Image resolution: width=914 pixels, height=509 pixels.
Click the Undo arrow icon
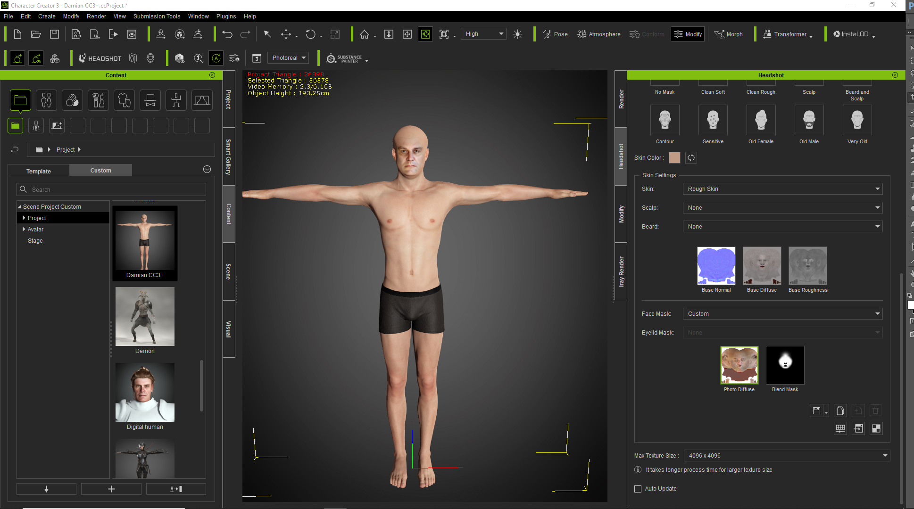pyautogui.click(x=227, y=34)
